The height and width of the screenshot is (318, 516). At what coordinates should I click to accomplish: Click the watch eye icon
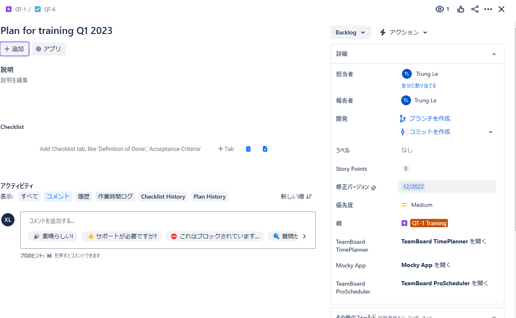(x=440, y=9)
